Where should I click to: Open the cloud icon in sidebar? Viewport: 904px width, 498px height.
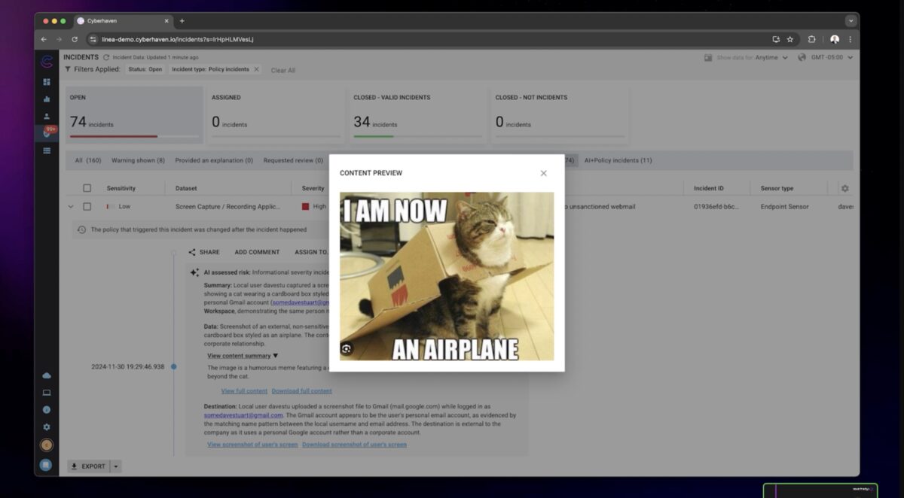[47, 375]
